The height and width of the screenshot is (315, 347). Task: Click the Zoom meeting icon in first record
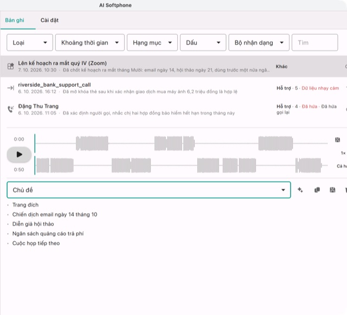coord(11,66)
